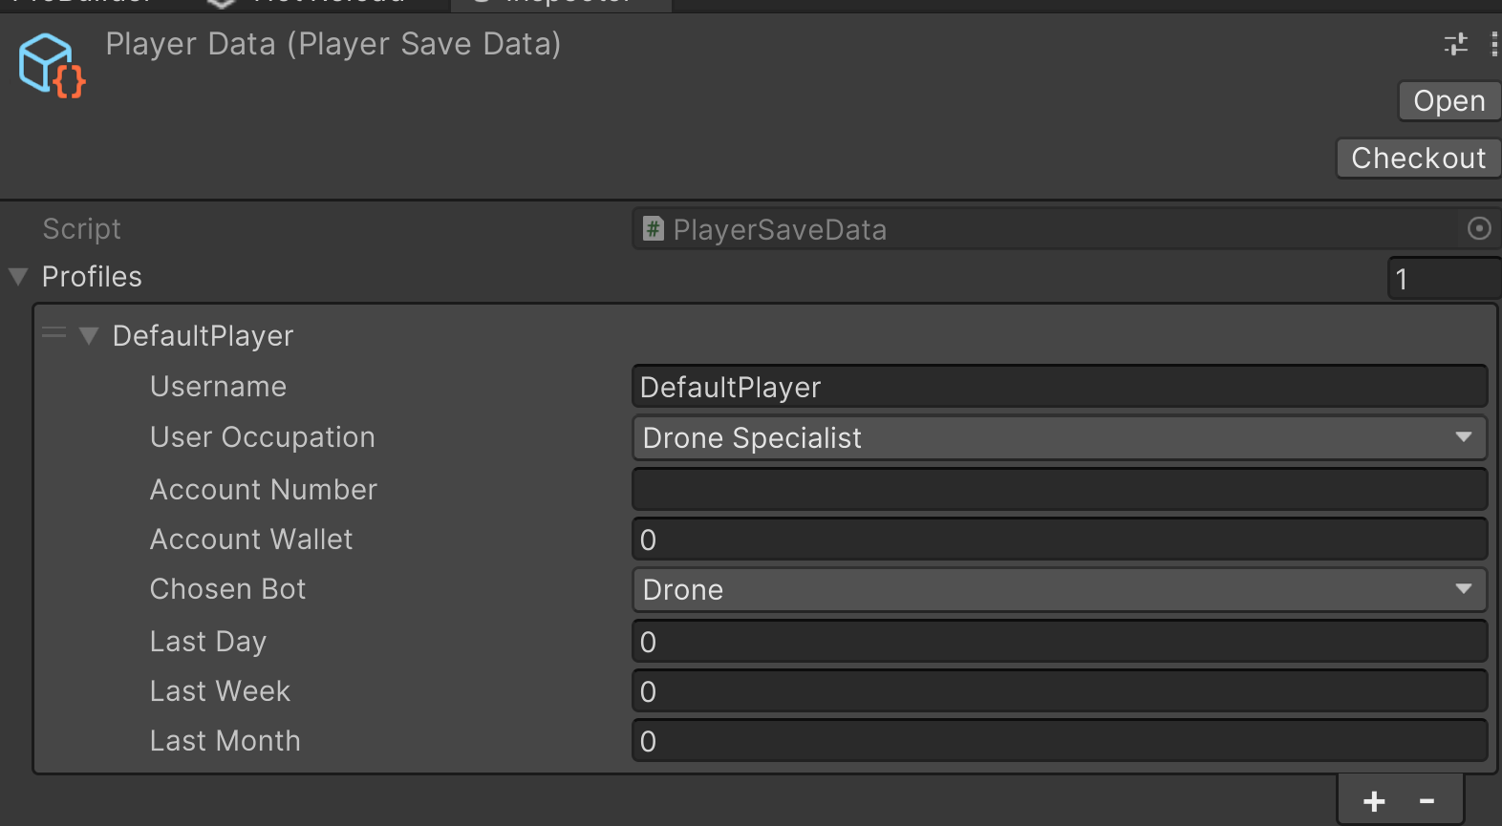Click the Profiles label text
Viewport: 1502px width, 826px height.
[x=92, y=277]
